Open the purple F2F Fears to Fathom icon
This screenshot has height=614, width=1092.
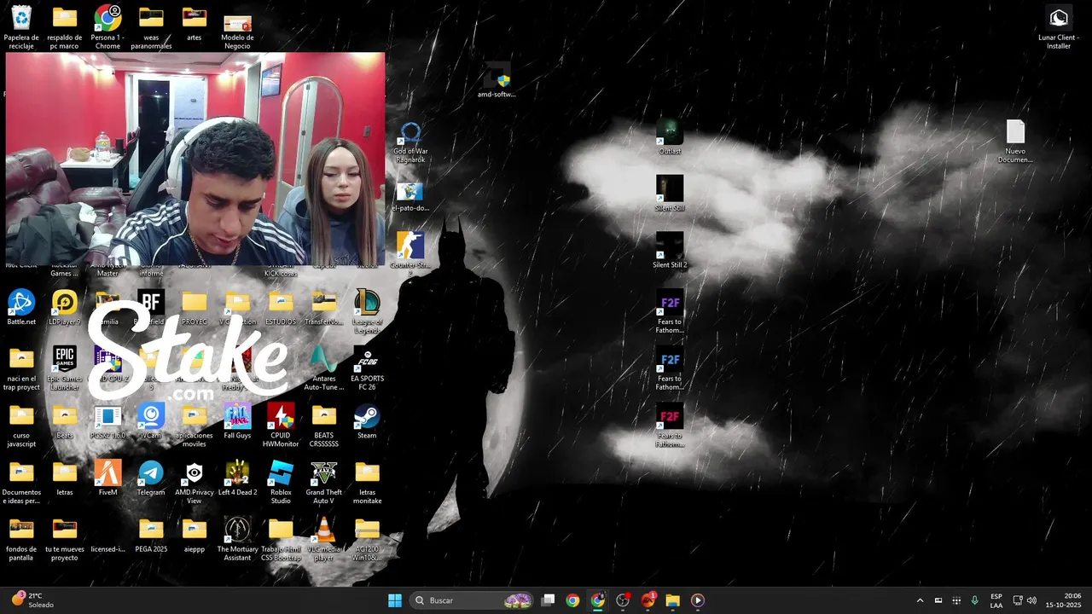pyautogui.click(x=670, y=311)
